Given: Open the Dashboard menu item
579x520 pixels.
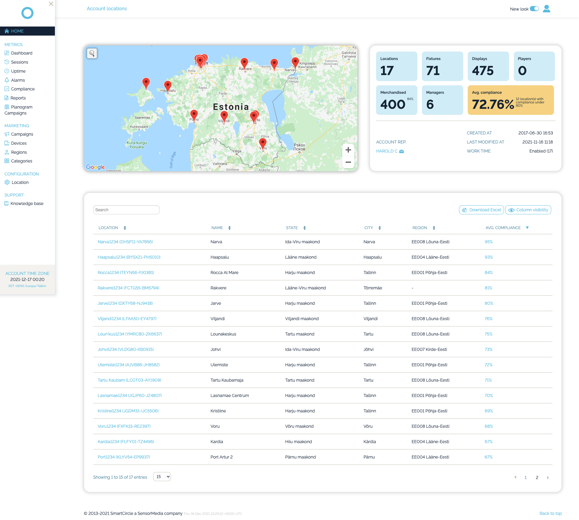Looking at the screenshot, I should click(x=22, y=53).
